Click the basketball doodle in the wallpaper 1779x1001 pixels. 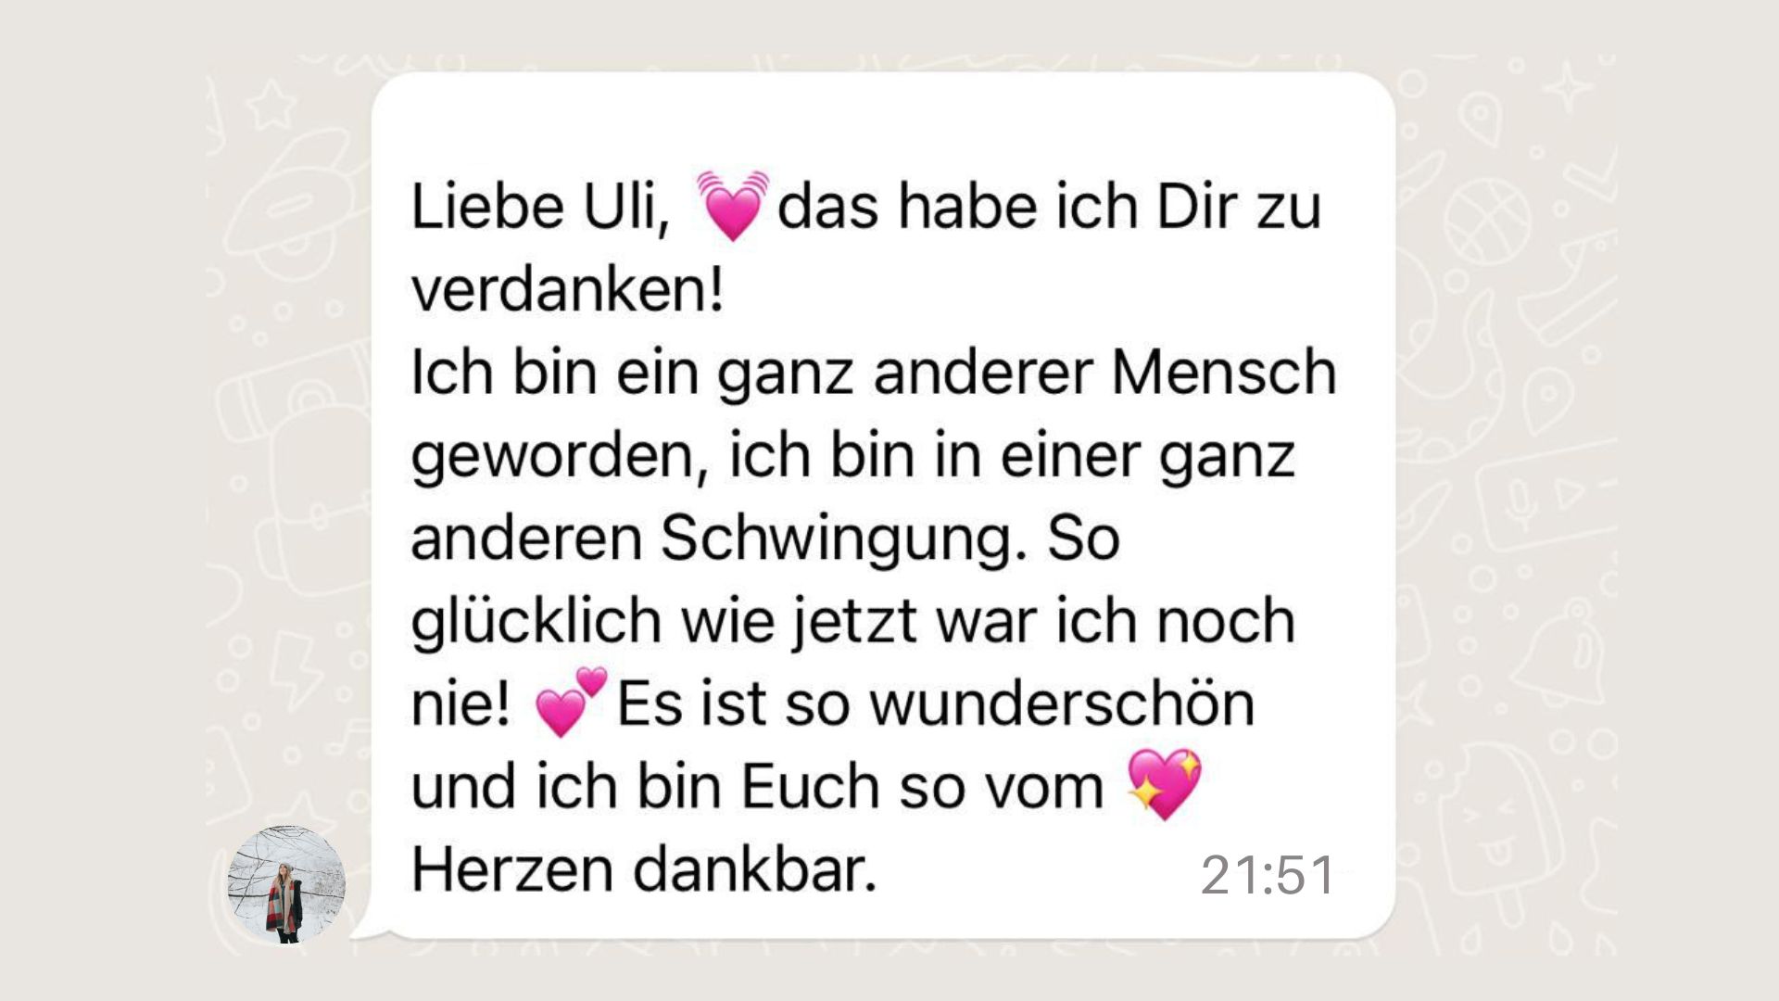[1486, 222]
